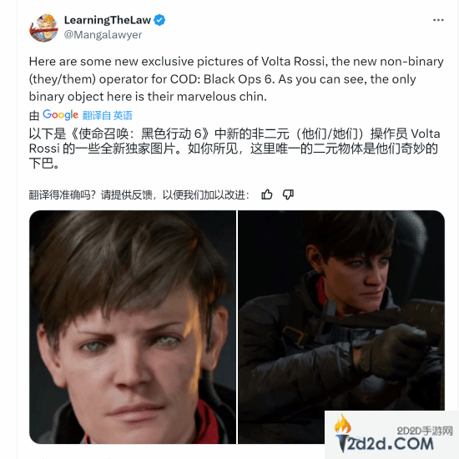Click the 翻译自 英语 translation link
This screenshot has height=459, width=459.
[108, 116]
